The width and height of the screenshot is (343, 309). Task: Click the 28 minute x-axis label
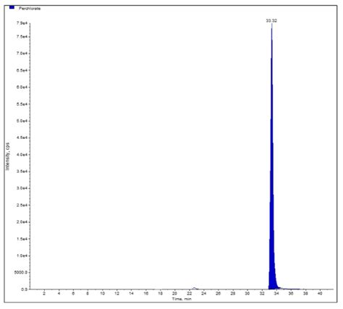pos(233,294)
